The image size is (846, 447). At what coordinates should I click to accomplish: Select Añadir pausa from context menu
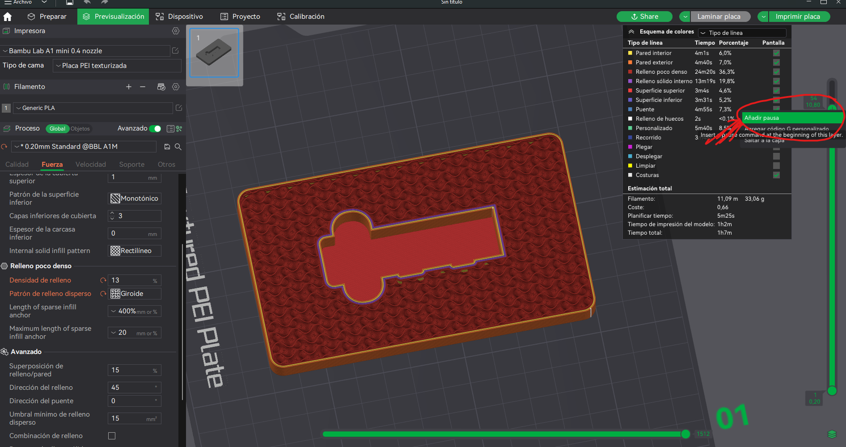(x=792, y=118)
